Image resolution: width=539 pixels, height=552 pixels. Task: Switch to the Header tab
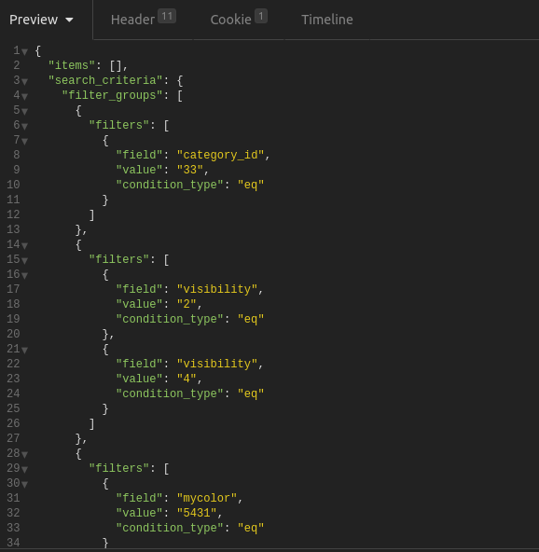click(x=143, y=20)
